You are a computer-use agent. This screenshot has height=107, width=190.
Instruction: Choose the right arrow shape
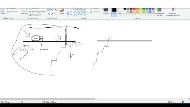(80, 12)
